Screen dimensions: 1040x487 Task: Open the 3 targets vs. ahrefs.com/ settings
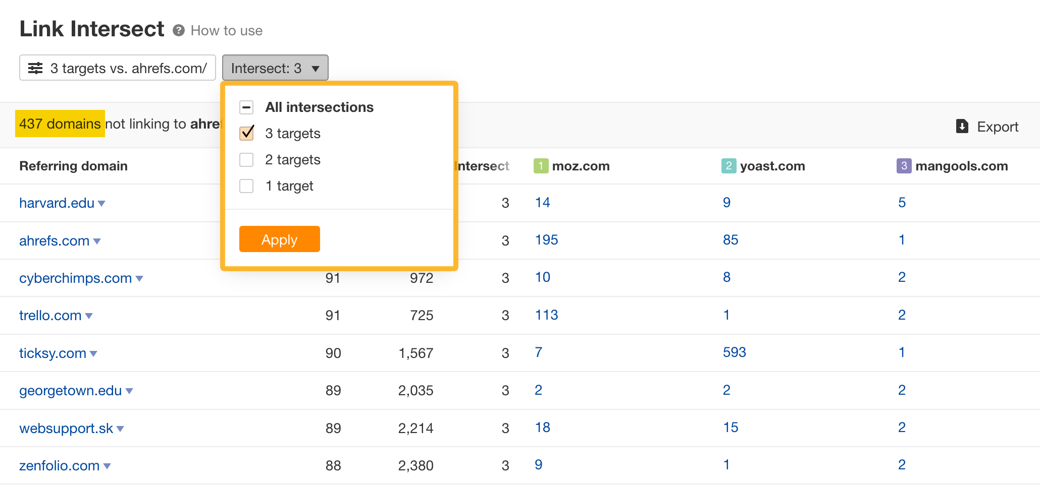[118, 68]
